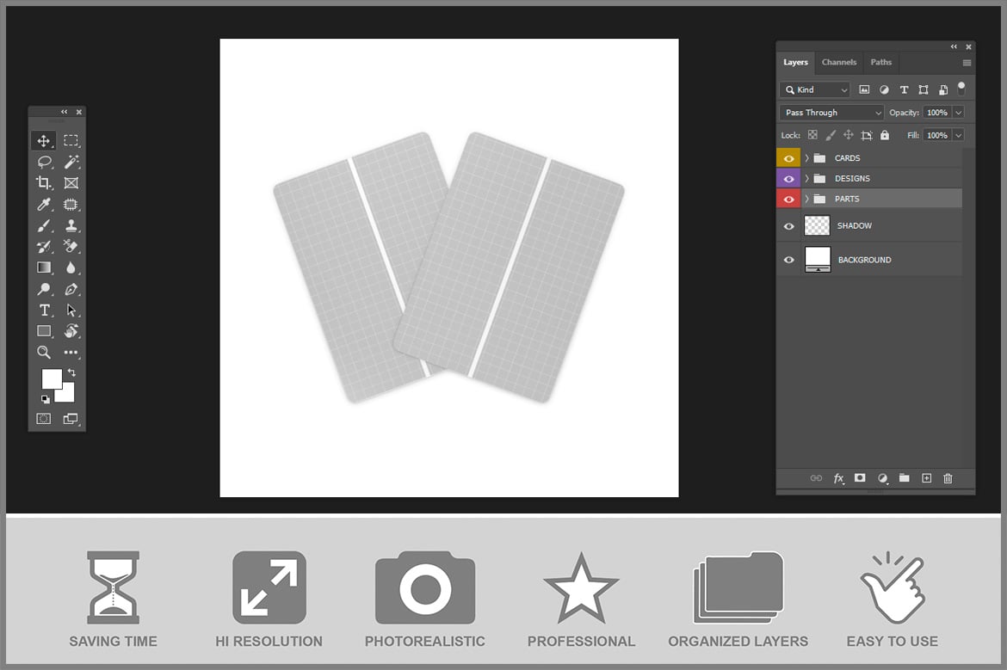Select the Zoom tool
1007x670 pixels.
pyautogui.click(x=44, y=353)
